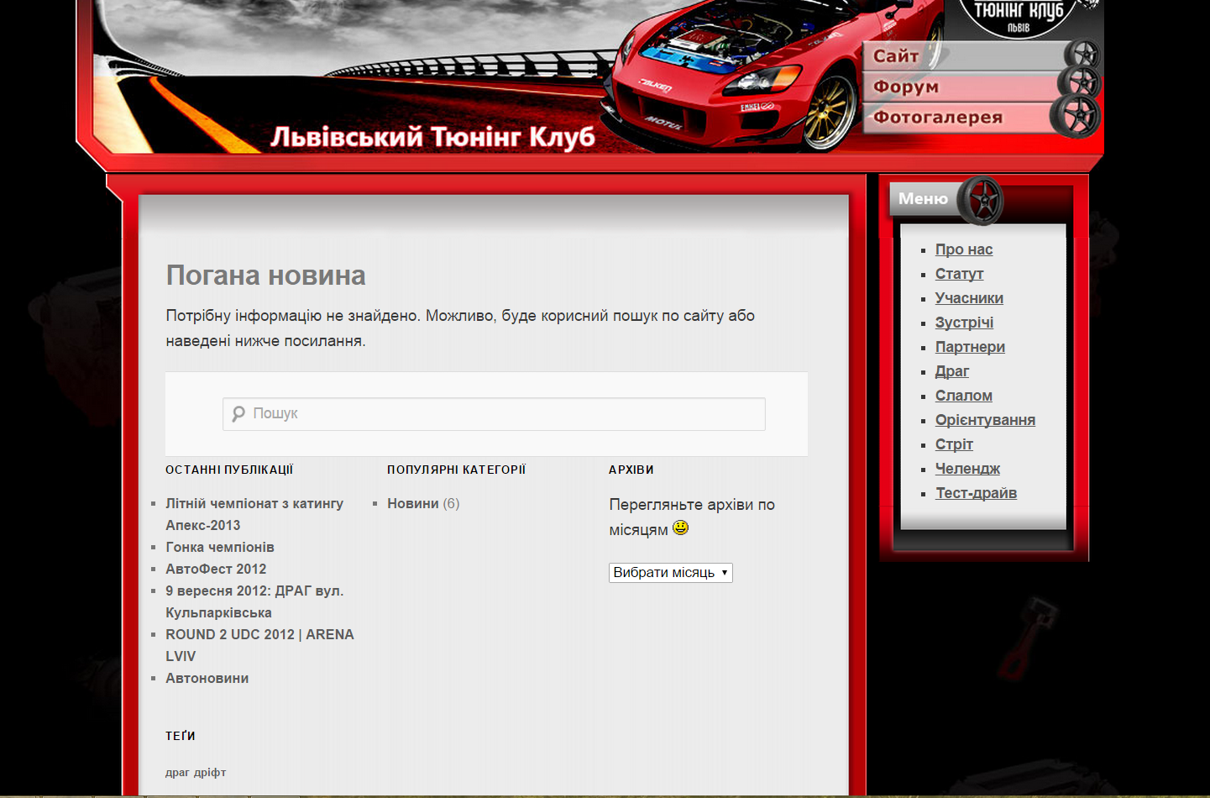
Task: Open post ROUND 2 UDC 2012 | ARENA LVIV
Action: (259, 645)
